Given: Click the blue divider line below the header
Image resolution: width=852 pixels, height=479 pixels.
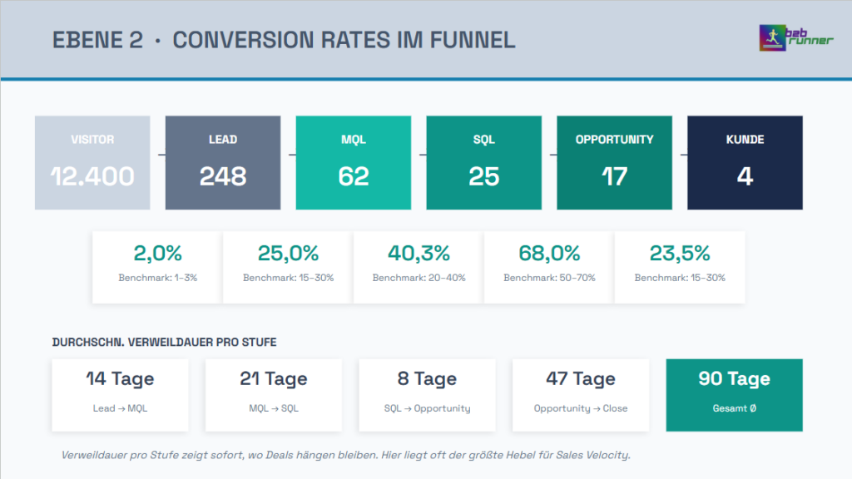Looking at the screenshot, I should point(426,76).
